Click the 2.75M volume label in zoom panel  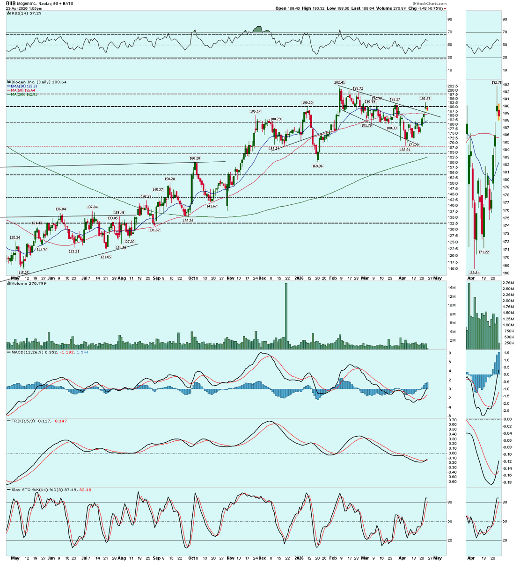click(x=507, y=283)
